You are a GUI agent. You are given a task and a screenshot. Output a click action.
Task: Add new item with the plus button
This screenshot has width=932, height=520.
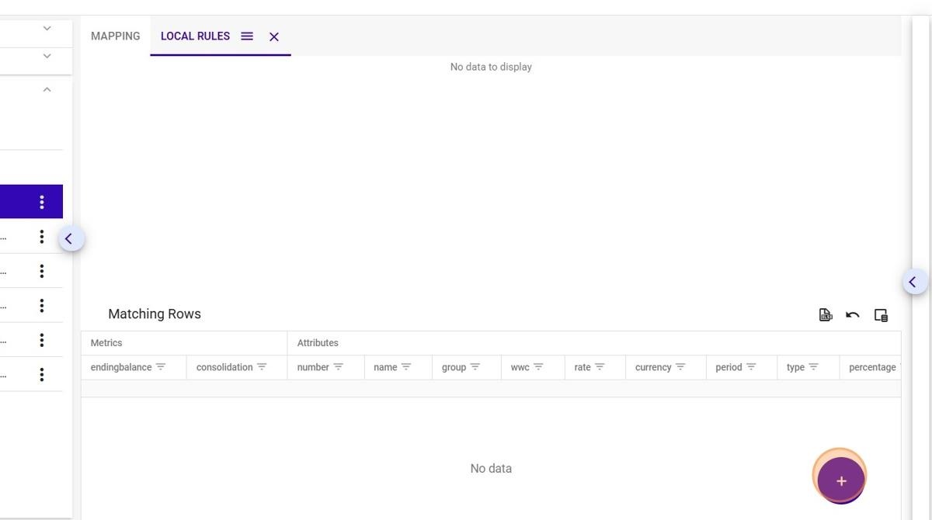tap(841, 480)
